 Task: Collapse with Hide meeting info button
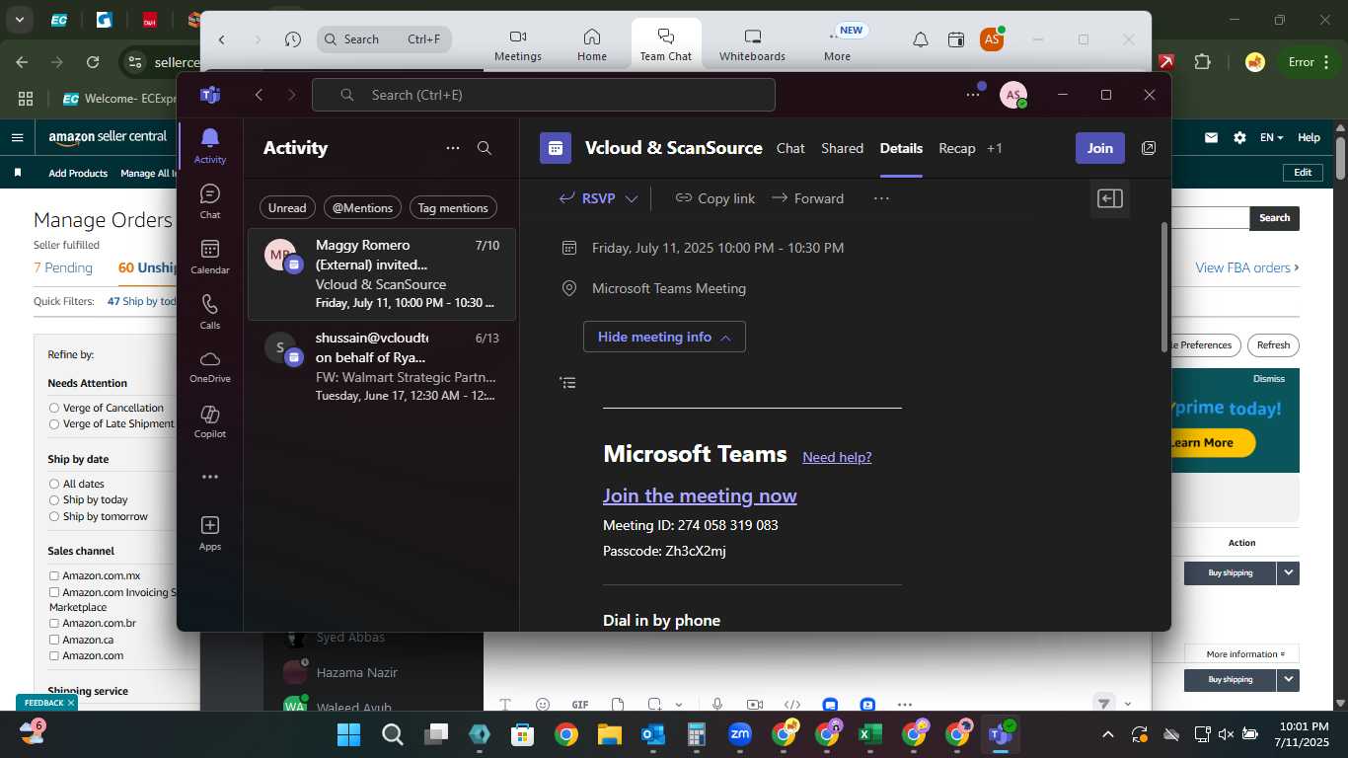coord(664,337)
